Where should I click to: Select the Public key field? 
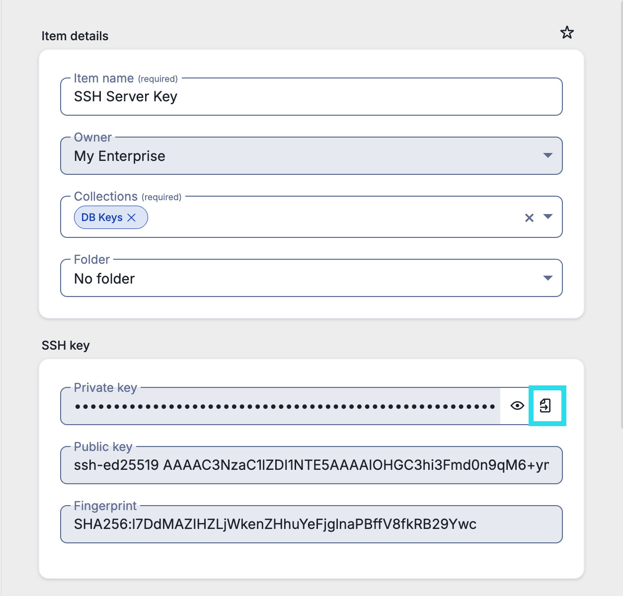[311, 465]
